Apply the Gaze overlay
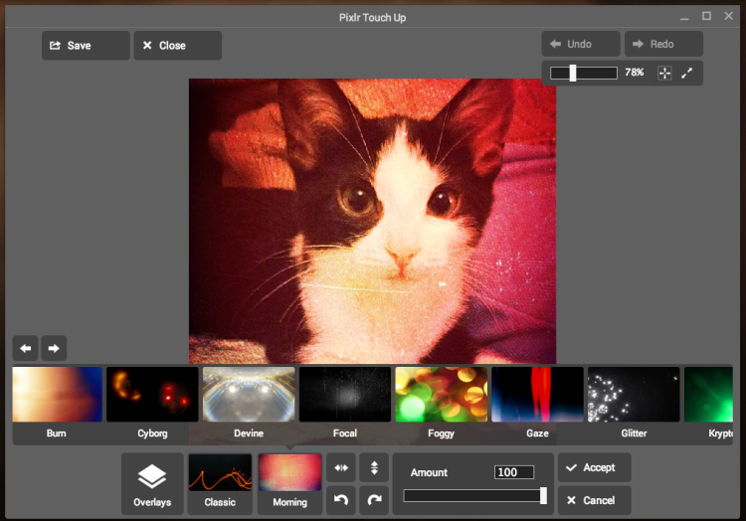This screenshot has width=746, height=521. (537, 395)
